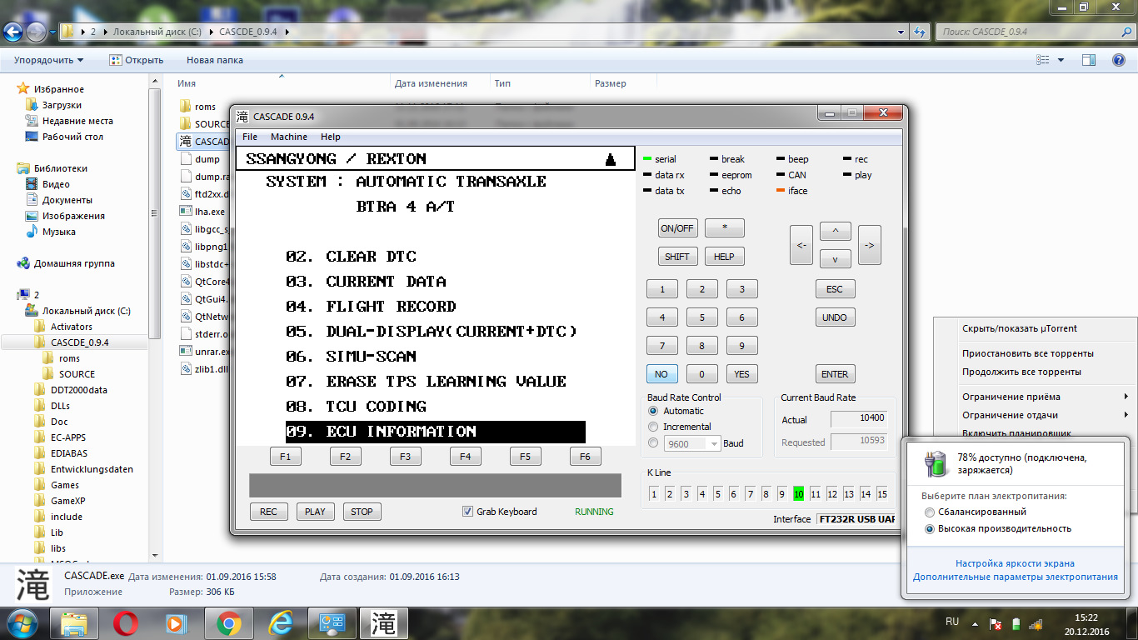Click the UNDO button
Screen dimensions: 1138x640
tap(835, 317)
